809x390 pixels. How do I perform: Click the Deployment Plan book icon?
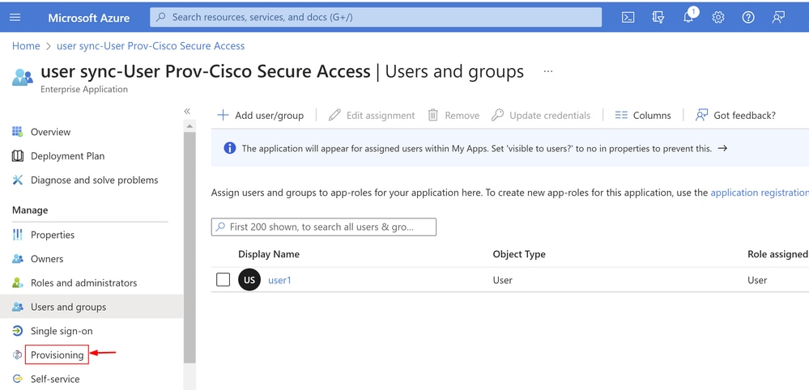[x=18, y=155]
